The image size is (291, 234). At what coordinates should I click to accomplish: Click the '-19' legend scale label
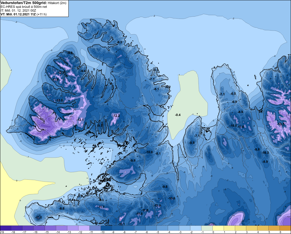coord(2,232)
